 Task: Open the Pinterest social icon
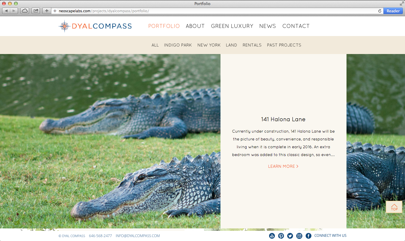click(281, 236)
